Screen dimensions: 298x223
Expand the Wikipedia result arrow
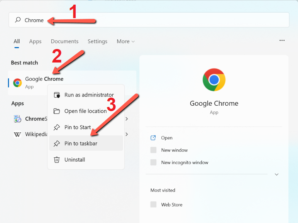127,134
